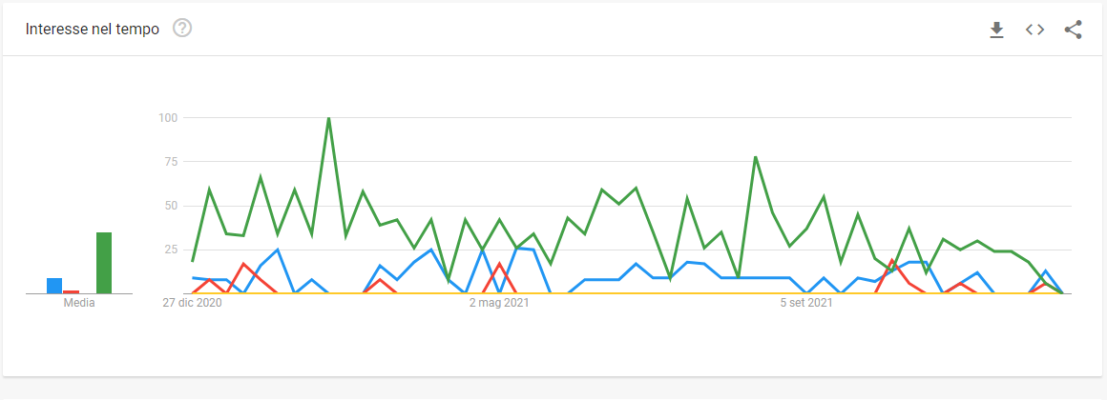Click the "27 dic 2020" date label
Screen dimensions: 1107x400
coord(192,304)
